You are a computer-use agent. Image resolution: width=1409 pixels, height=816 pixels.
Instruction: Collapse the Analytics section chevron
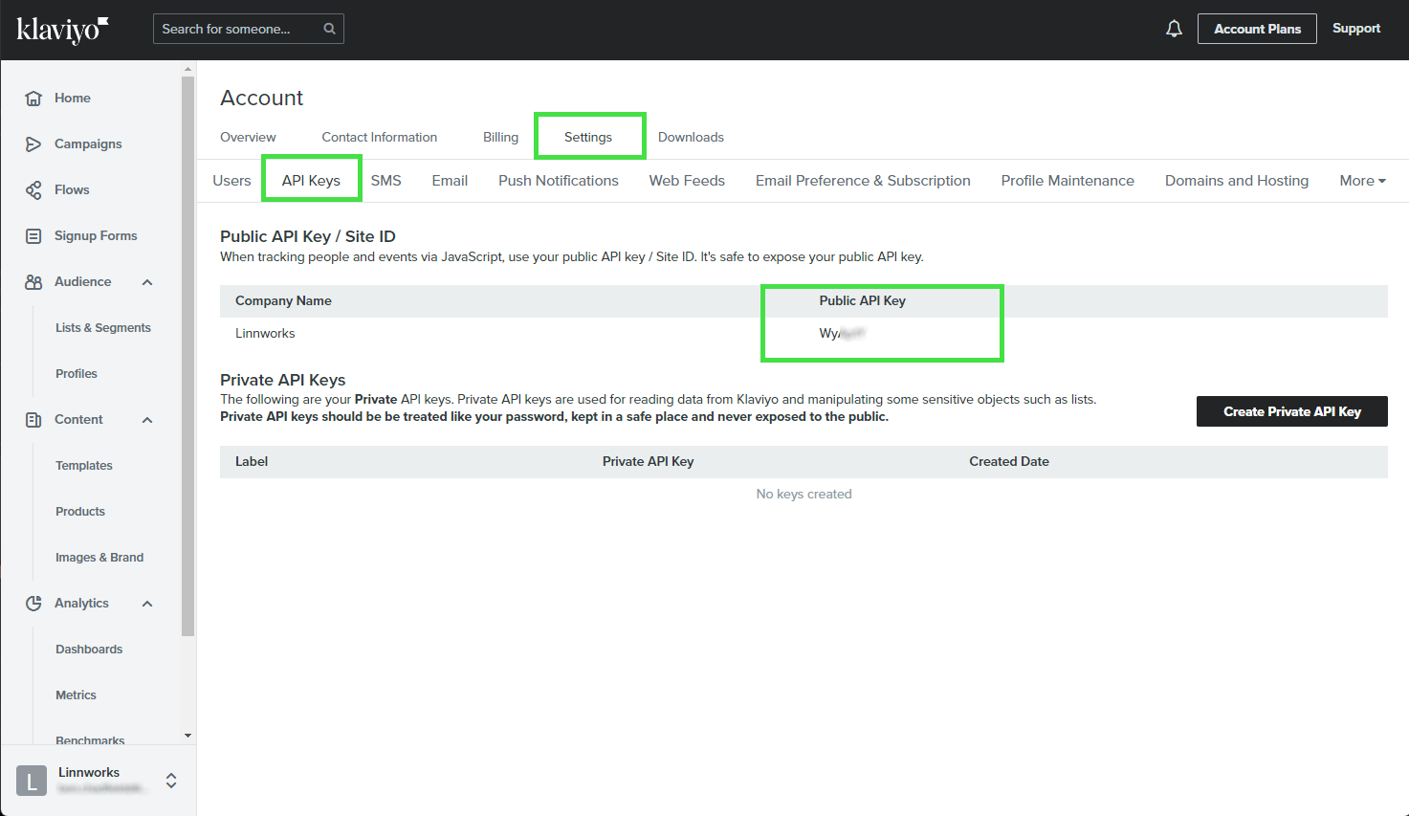tap(147, 604)
